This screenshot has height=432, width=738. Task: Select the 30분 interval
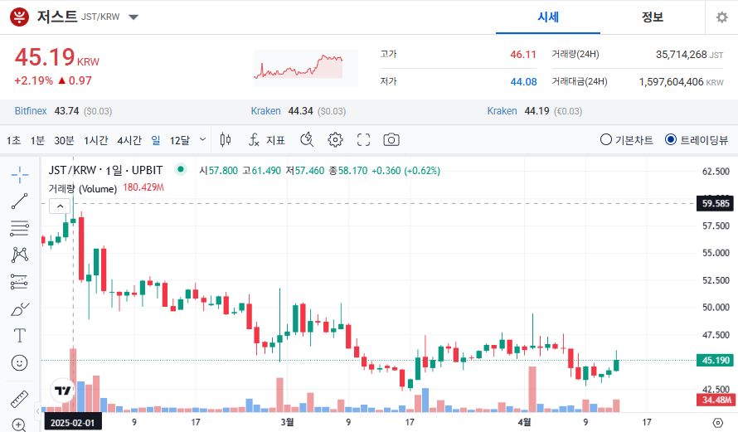(x=64, y=140)
